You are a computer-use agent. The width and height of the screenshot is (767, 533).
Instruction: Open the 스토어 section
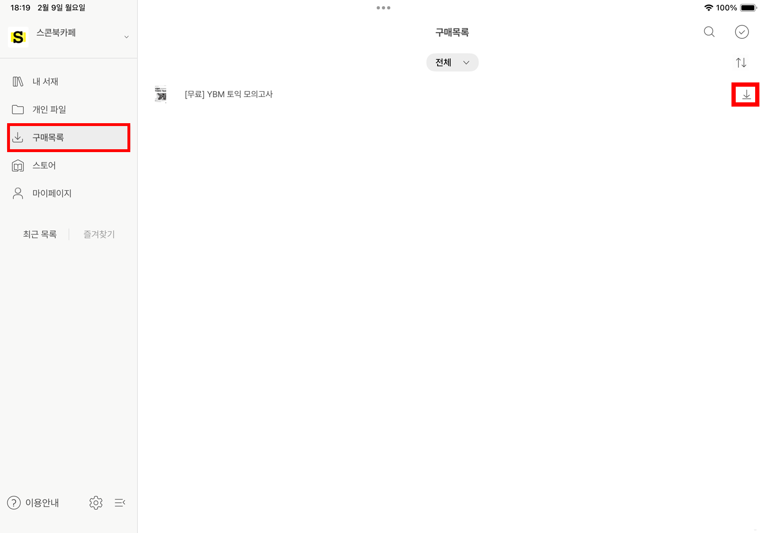44,165
